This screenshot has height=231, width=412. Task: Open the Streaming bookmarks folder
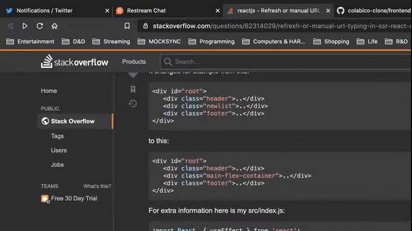[111, 41]
